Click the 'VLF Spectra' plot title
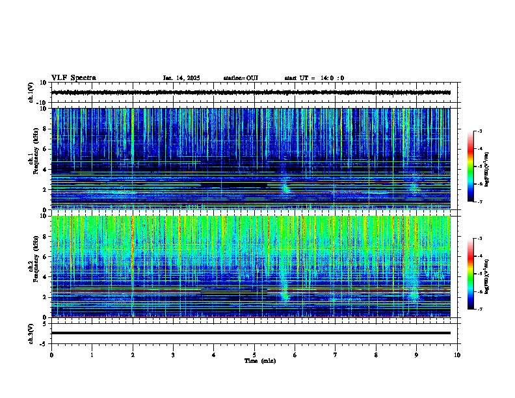 (x=73, y=78)
